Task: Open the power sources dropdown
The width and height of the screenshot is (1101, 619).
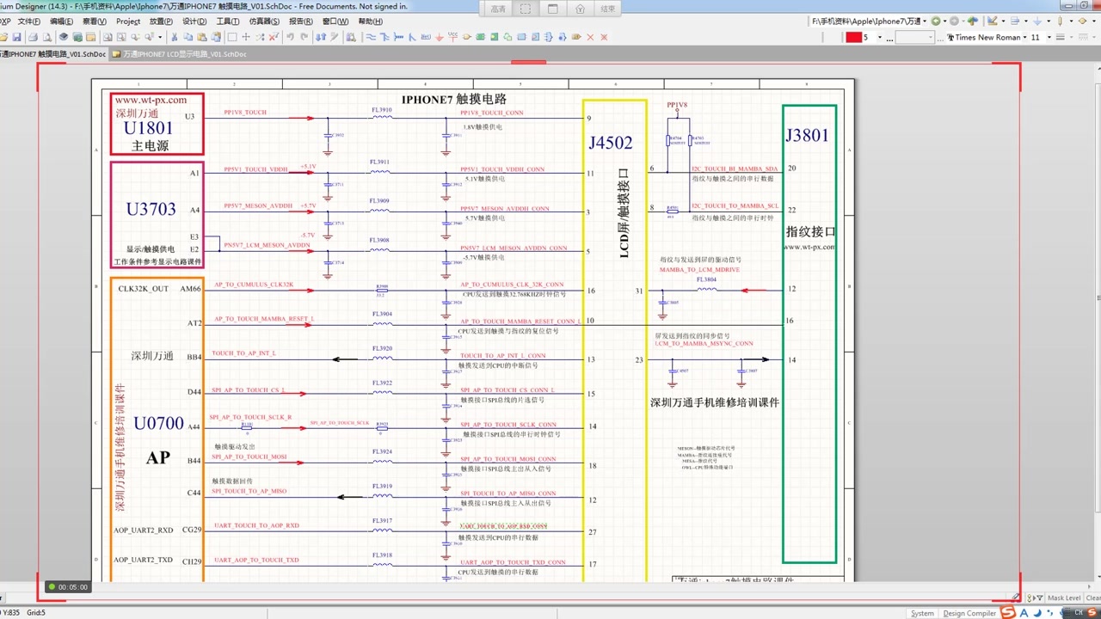Action: (1049, 21)
